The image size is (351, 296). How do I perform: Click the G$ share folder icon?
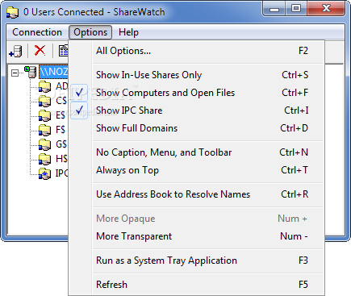point(44,144)
